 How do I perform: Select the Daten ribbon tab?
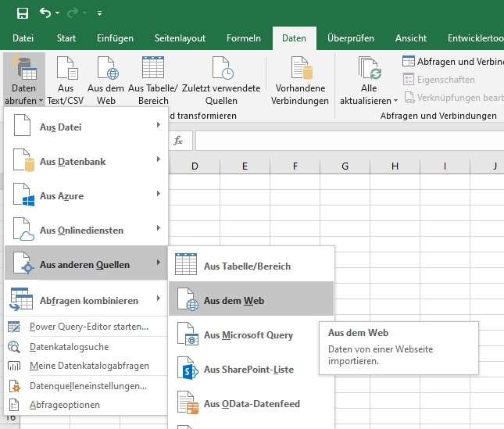pos(294,38)
